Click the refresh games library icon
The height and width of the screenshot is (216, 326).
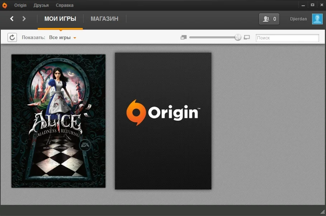pyautogui.click(x=12, y=37)
